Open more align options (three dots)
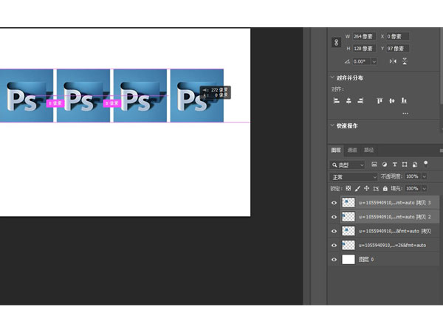This screenshot has width=443, height=332. pos(405,113)
